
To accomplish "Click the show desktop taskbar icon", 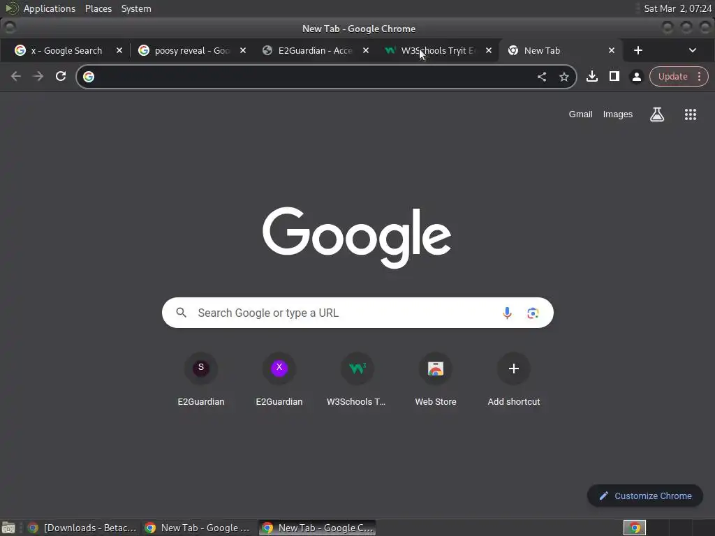I will 8,528.
